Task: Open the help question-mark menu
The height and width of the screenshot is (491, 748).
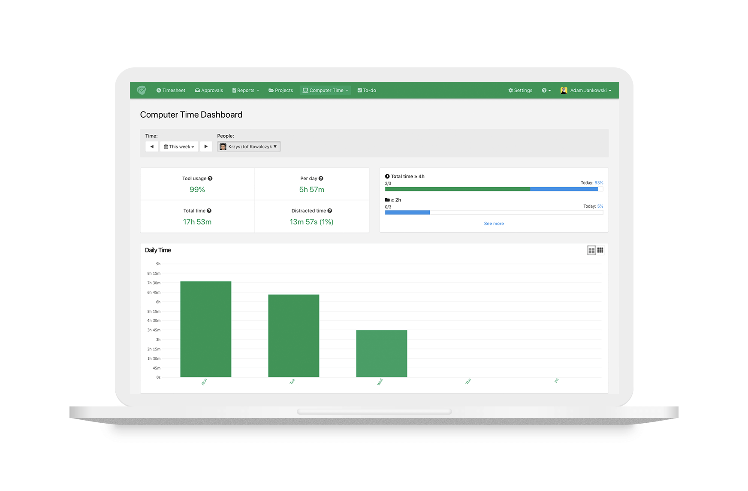Action: point(546,91)
